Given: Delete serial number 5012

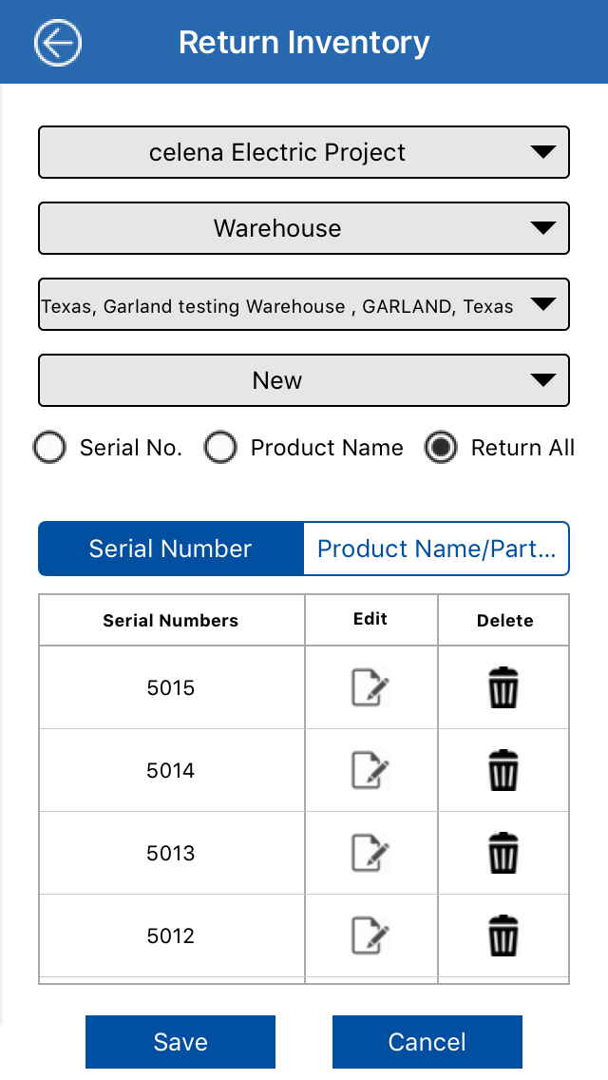Looking at the screenshot, I should click(503, 935).
